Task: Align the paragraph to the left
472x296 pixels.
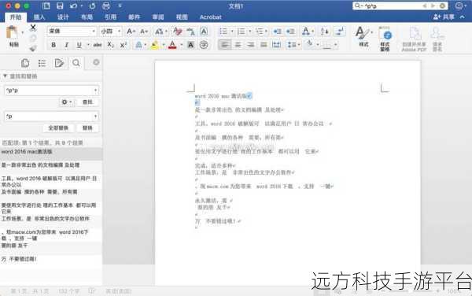Action: (224, 45)
